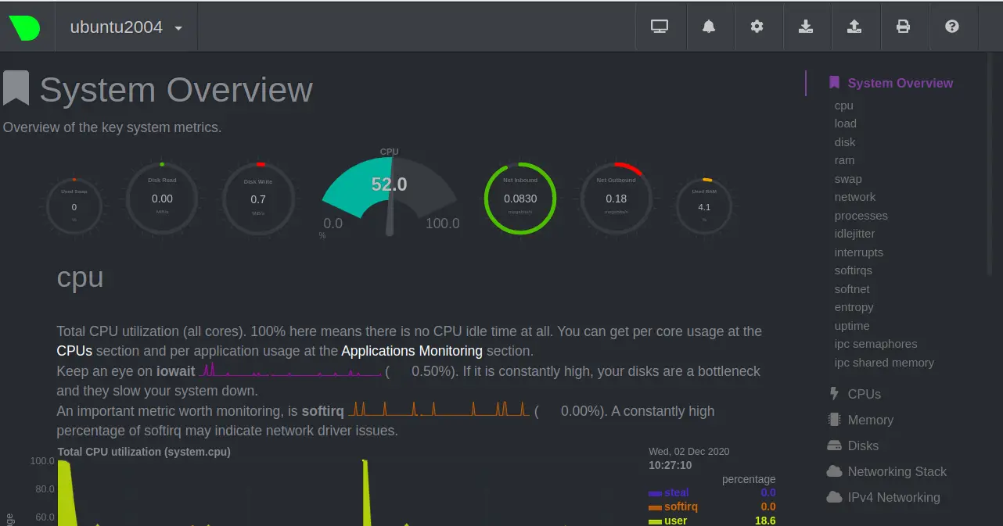Jump to the entropy subsection link
Screen dimensions: 1003x526
pos(854,307)
